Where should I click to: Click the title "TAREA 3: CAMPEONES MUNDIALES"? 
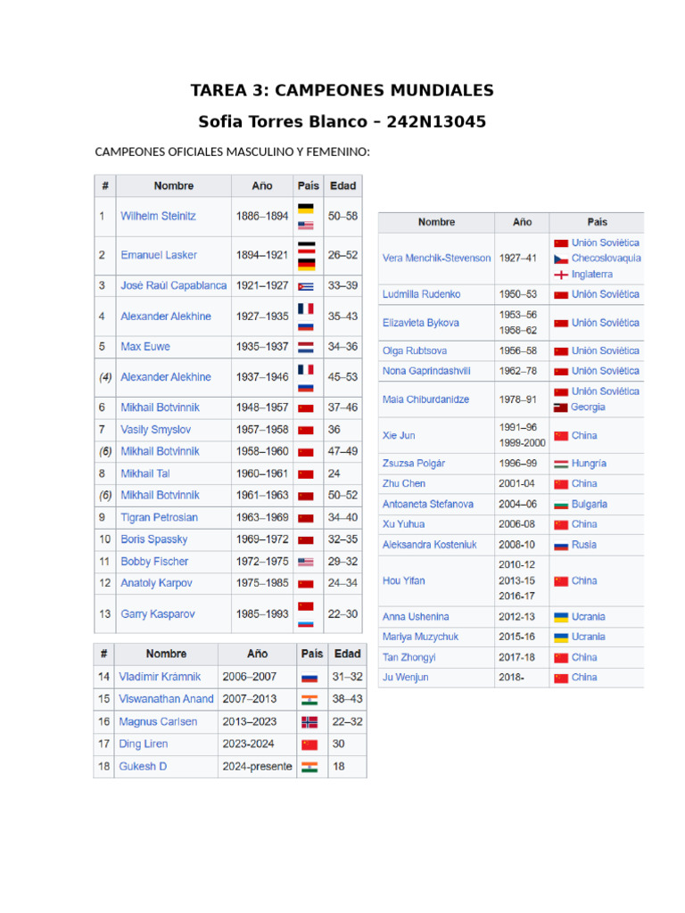(342, 90)
